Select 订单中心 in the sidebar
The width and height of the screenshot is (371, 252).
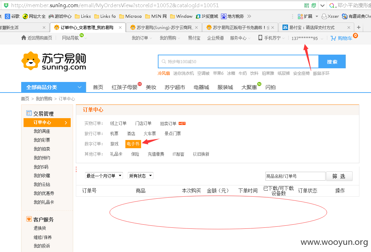click(47, 123)
